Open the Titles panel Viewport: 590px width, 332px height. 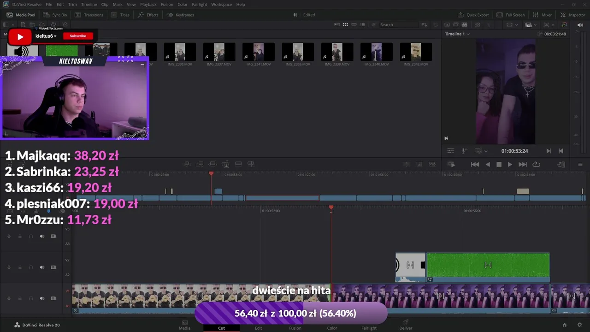point(120,15)
